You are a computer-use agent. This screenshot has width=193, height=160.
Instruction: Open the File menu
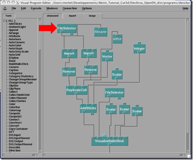coord(14,8)
